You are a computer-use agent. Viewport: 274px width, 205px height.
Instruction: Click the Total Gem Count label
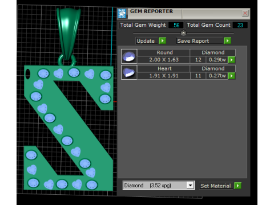pyautogui.click(x=208, y=25)
